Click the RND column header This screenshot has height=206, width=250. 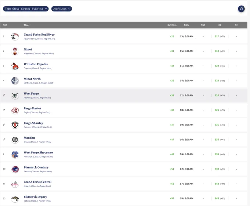(203, 25)
